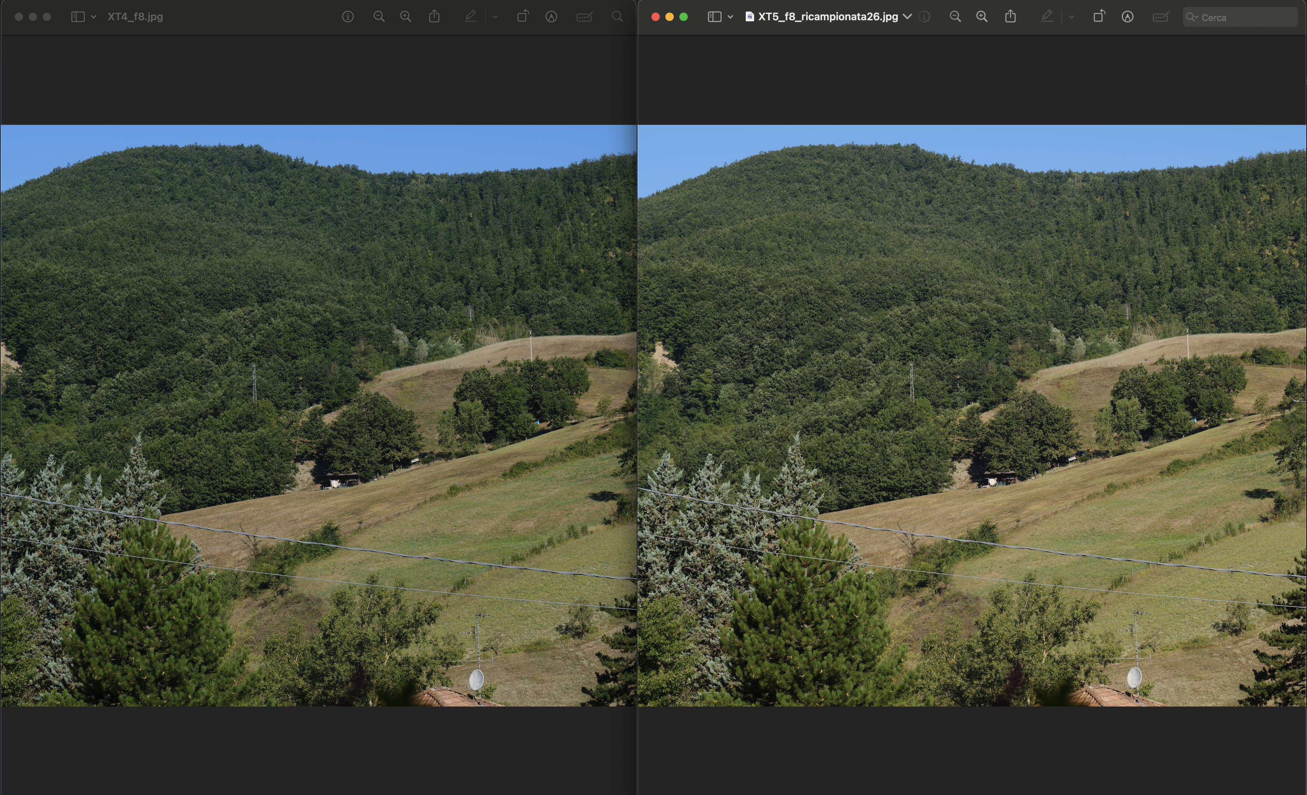Expand the highlight options arrow in the XT4_f8.jpg window
This screenshot has height=795, width=1307.
click(x=495, y=17)
